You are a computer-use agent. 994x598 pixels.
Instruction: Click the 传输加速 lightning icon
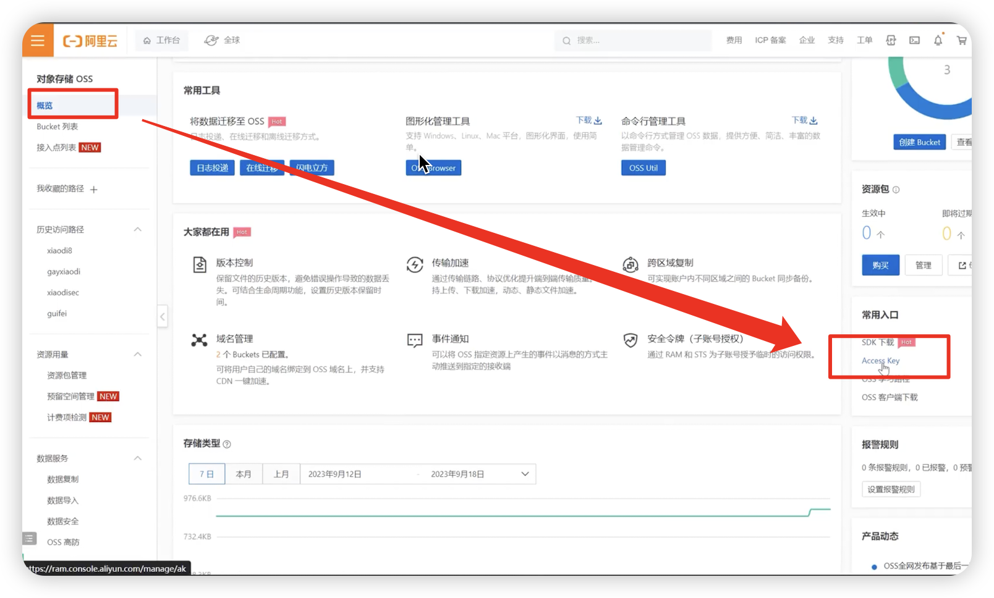415,265
